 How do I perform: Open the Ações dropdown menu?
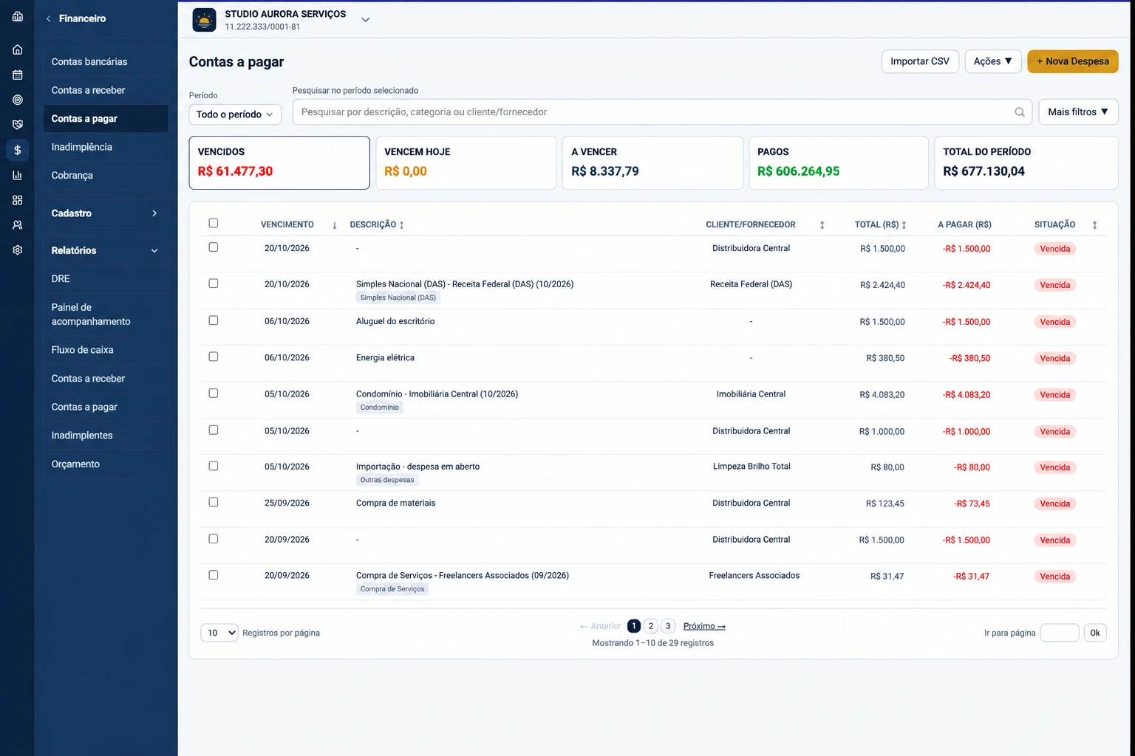[992, 61]
